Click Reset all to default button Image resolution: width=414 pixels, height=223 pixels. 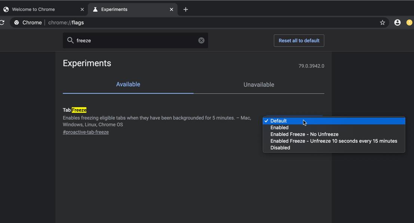[x=299, y=41]
